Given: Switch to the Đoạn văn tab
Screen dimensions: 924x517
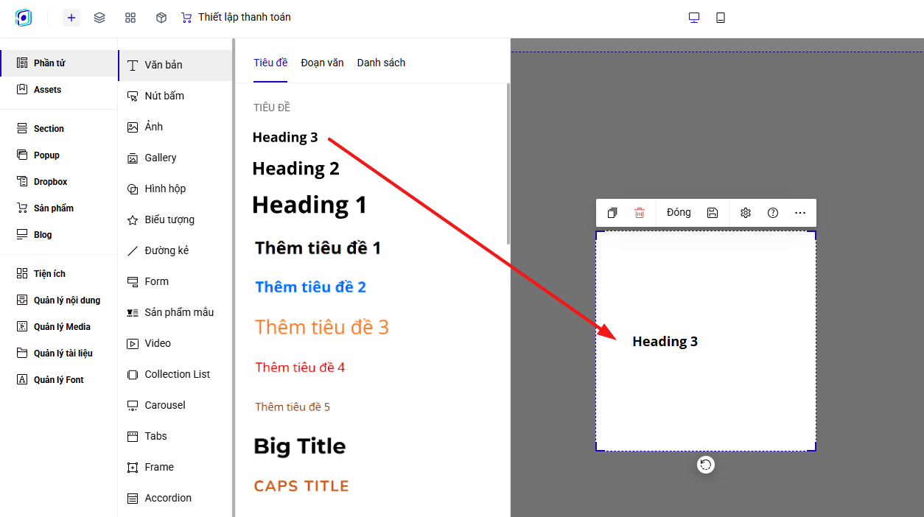Looking at the screenshot, I should pyautogui.click(x=322, y=63).
